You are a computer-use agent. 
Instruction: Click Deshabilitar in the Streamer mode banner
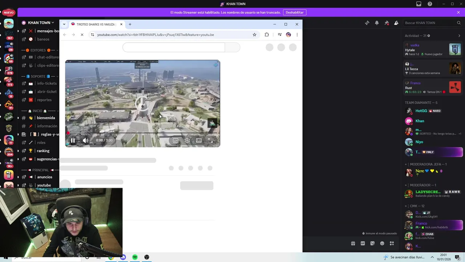(x=294, y=12)
